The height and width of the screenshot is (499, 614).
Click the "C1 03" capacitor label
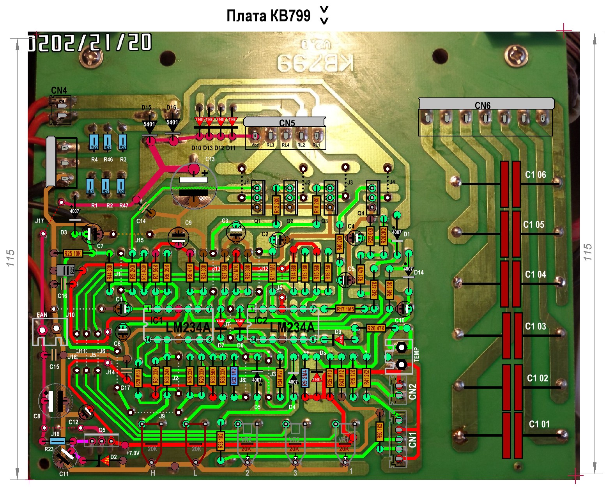coord(535,326)
